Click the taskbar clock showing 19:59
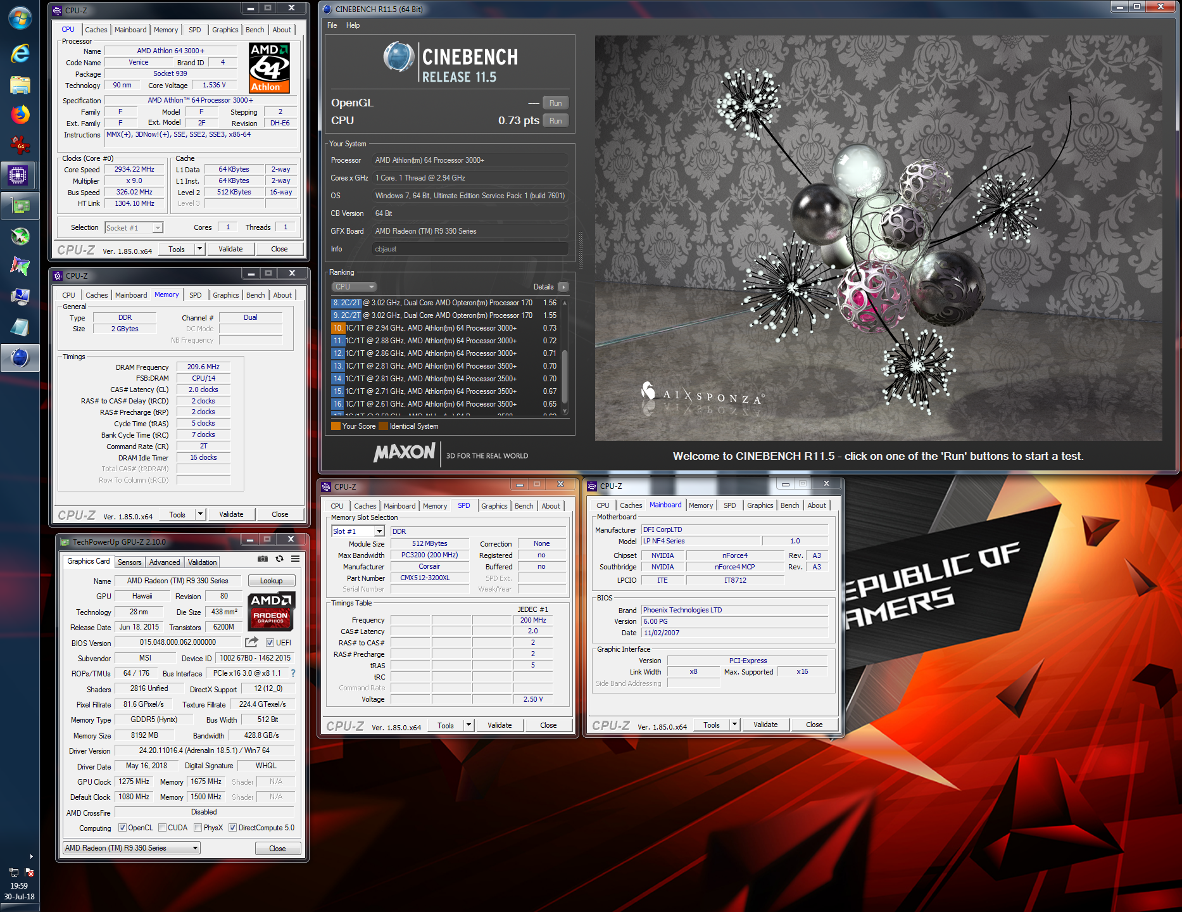This screenshot has width=1182, height=912. (19, 886)
